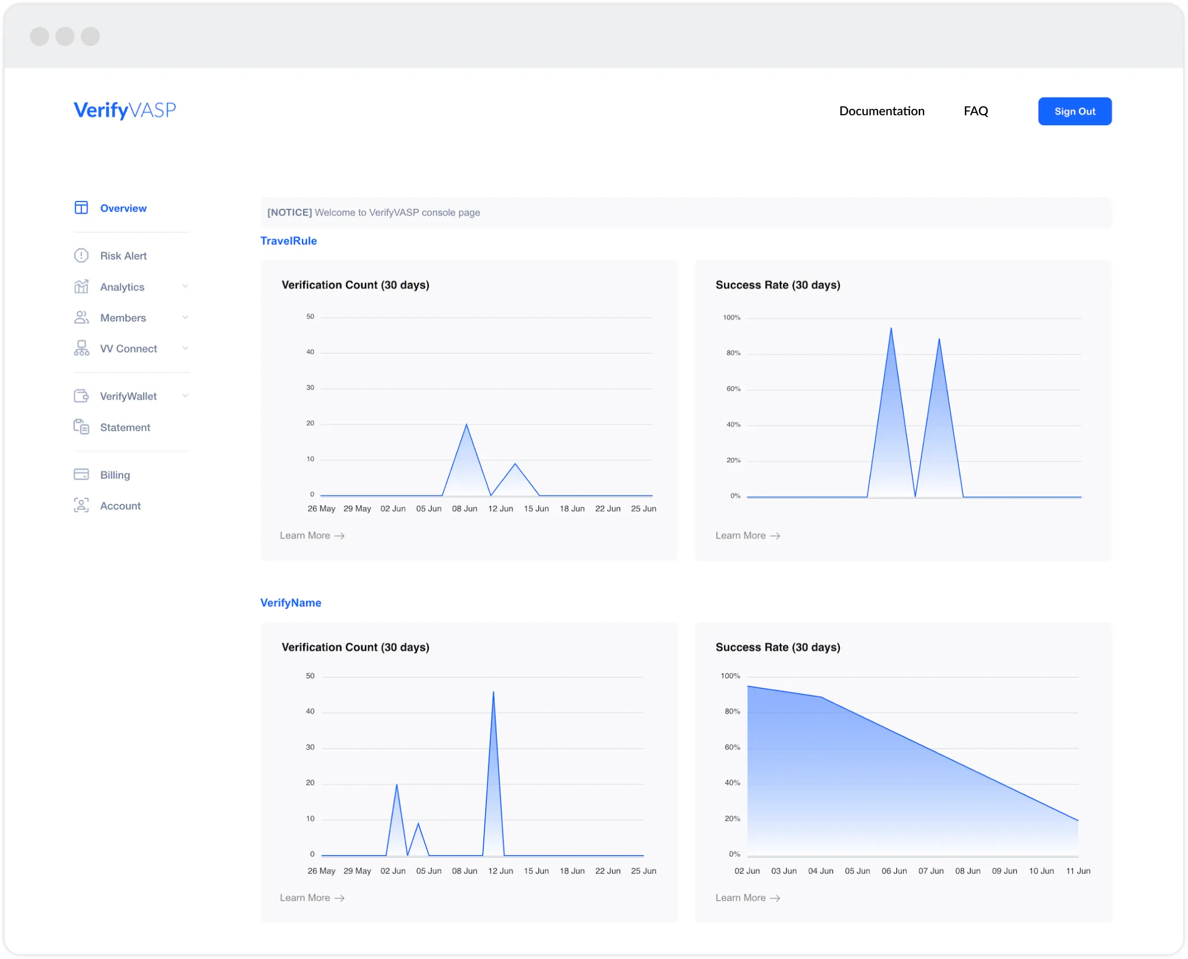The height and width of the screenshot is (959, 1188).
Task: Expand the Analytics submenu chevron
Action: [x=185, y=286]
